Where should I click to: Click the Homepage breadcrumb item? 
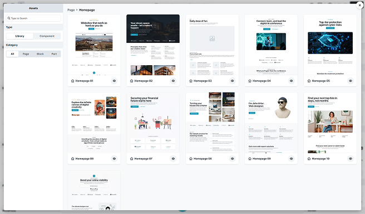[87, 10]
